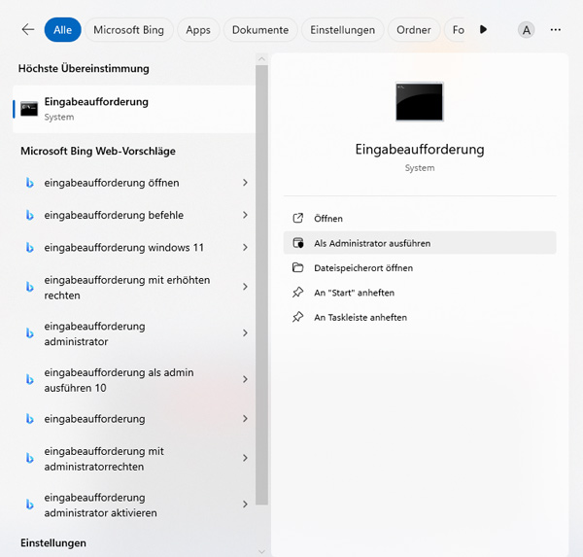The image size is (583, 557).
Task: Click the scrollbar up arrow
Action: (x=261, y=58)
